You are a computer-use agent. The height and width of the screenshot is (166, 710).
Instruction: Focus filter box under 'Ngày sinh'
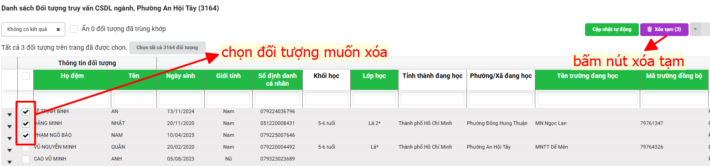point(181,99)
